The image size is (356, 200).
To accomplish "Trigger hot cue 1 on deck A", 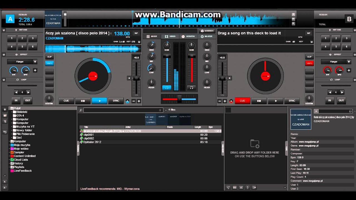I will (12, 38).
